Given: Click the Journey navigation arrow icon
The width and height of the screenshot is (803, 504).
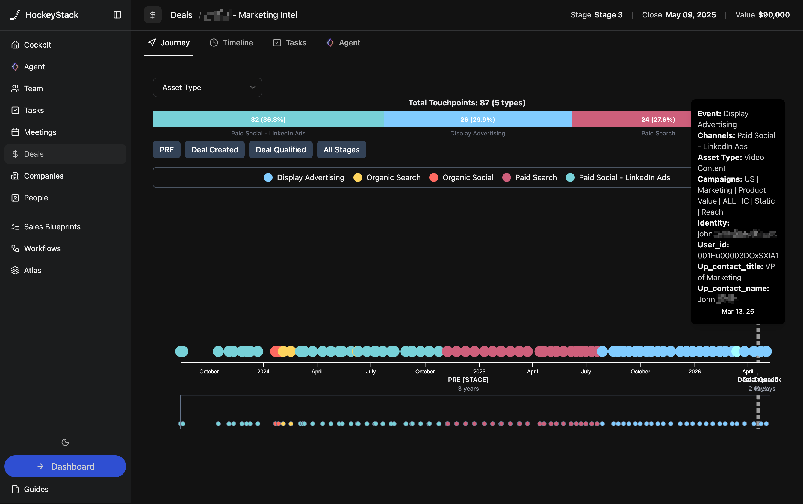Looking at the screenshot, I should [x=152, y=42].
